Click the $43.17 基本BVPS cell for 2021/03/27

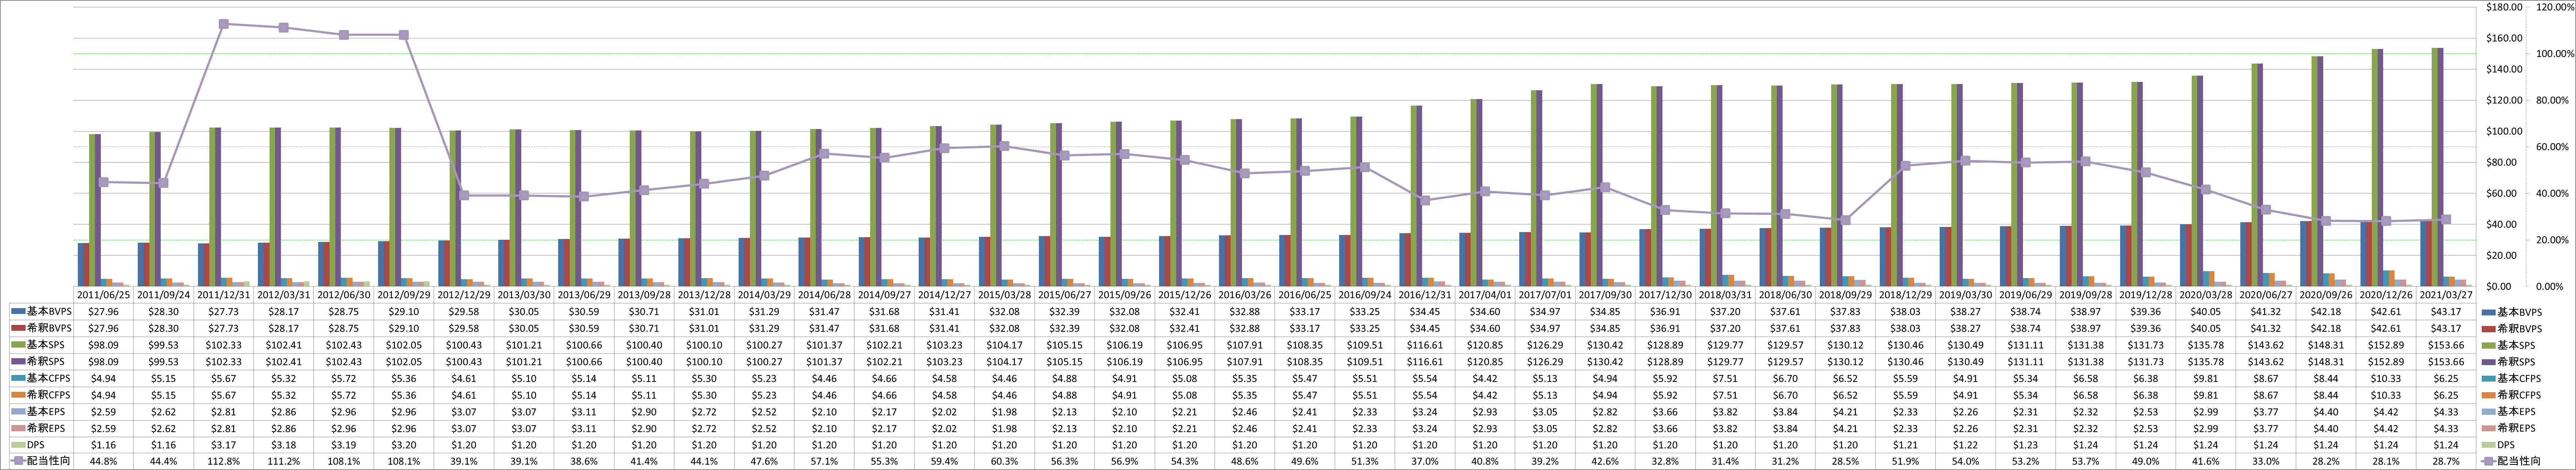pyautogui.click(x=2446, y=312)
